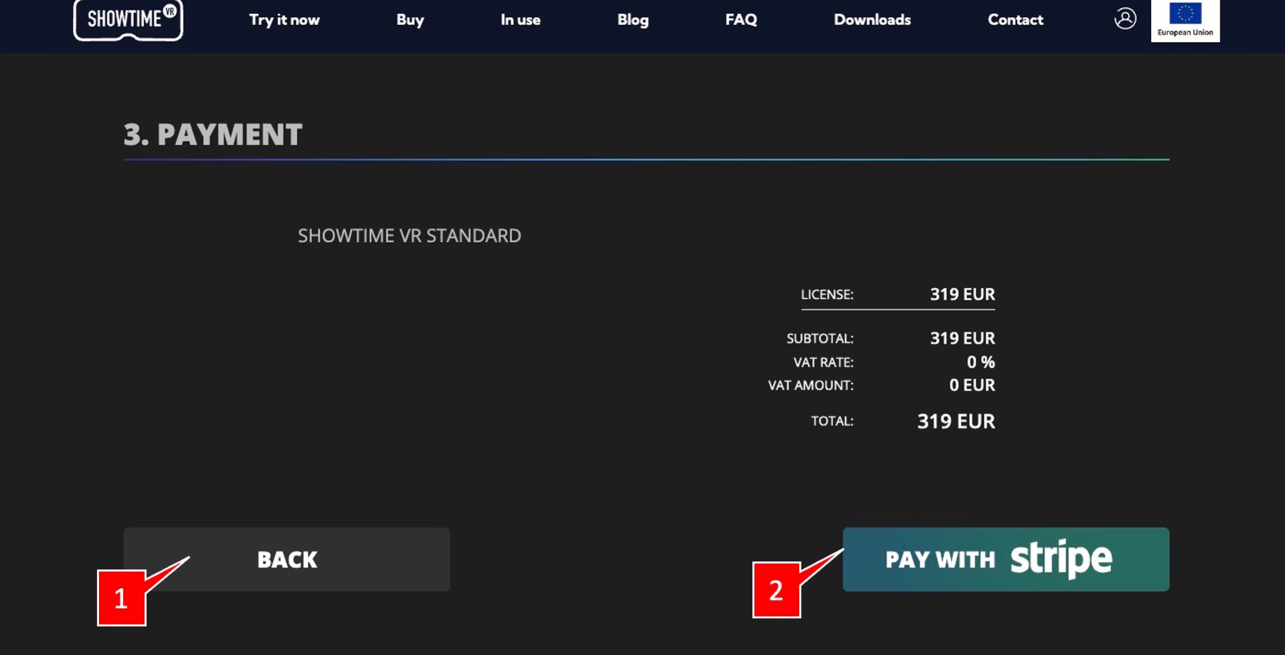Select the VAT amount 0 EUR
The image size is (1285, 655).
(972, 385)
